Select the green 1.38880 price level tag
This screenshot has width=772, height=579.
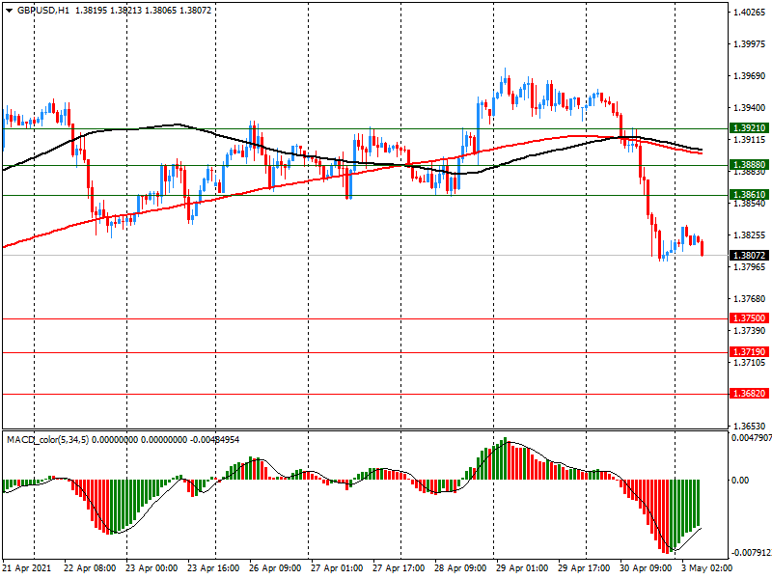[x=749, y=165]
